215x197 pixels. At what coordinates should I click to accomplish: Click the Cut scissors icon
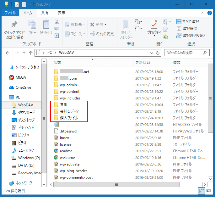pyautogui.click(x=57, y=22)
